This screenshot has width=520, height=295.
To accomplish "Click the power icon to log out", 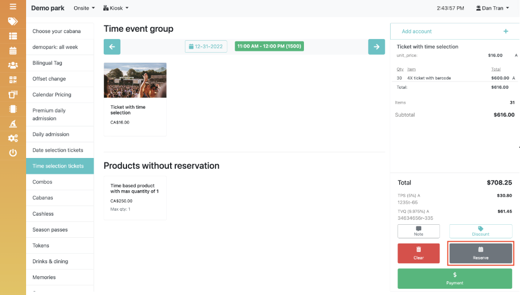I will (12, 153).
